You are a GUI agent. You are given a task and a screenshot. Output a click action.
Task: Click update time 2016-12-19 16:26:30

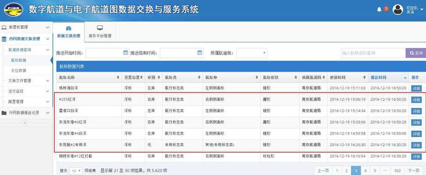348,145
